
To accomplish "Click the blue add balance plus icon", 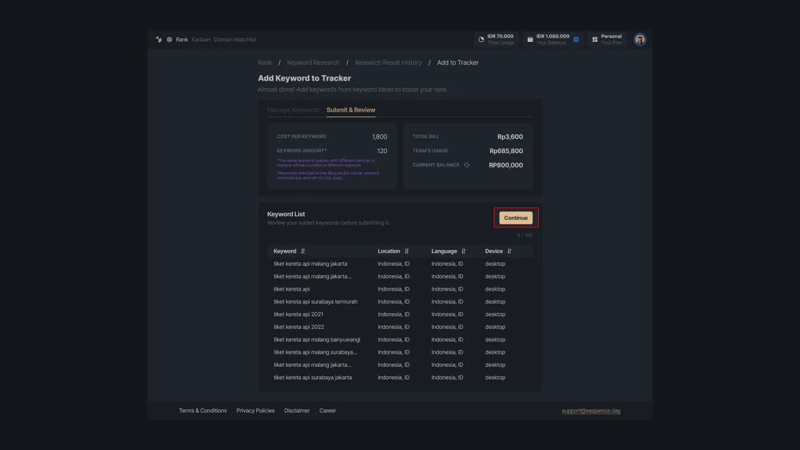I will coord(576,39).
